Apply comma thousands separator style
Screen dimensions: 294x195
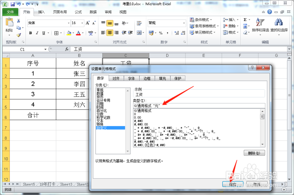167,33
